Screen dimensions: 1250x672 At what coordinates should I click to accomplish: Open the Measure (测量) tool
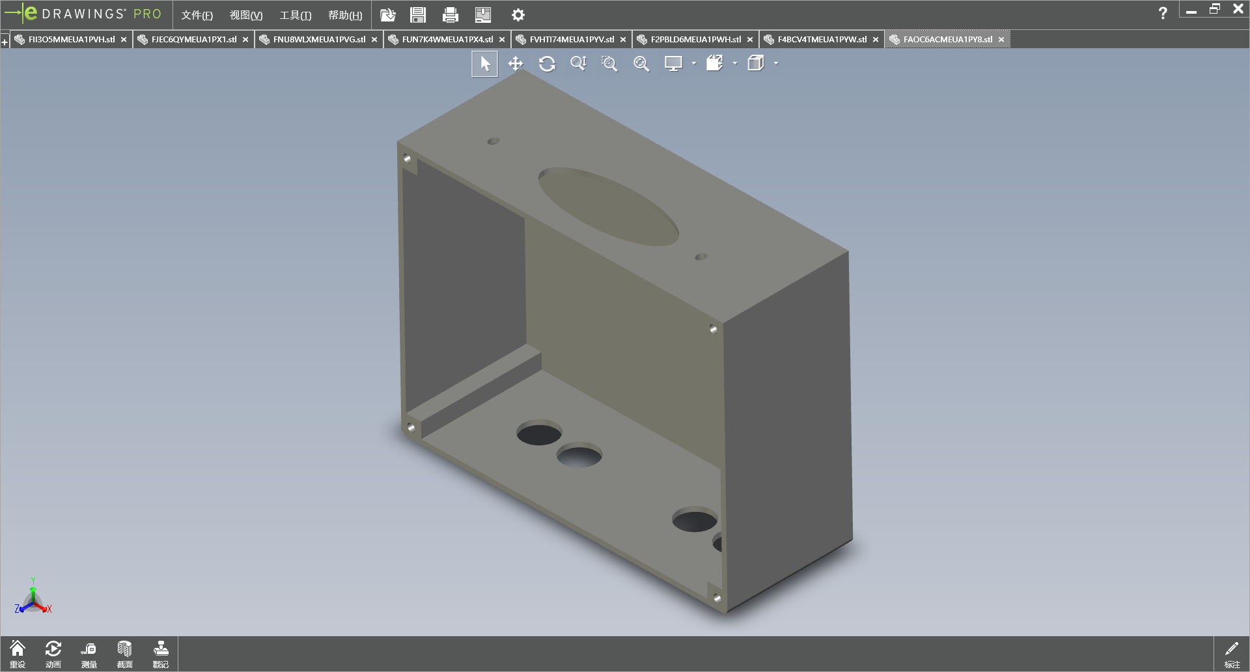click(x=89, y=654)
